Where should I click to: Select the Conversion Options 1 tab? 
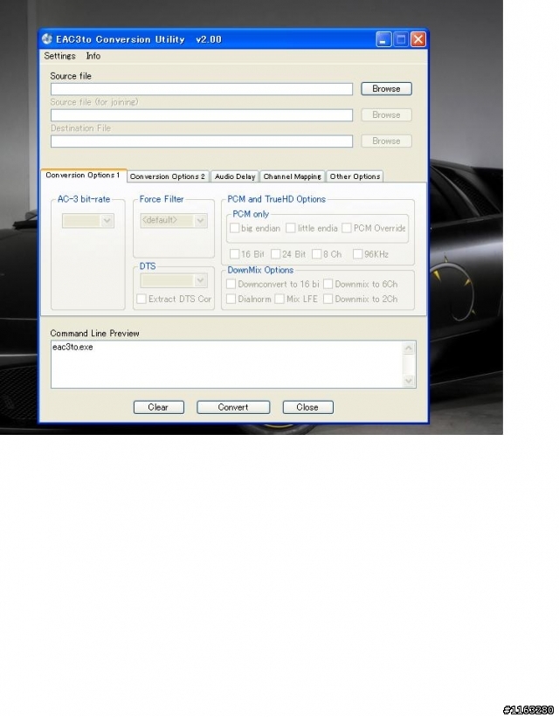[83, 176]
